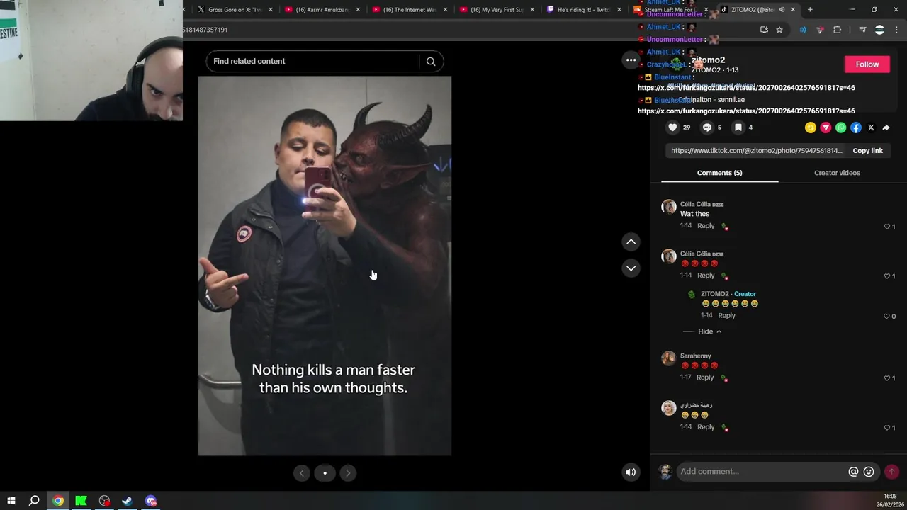
Task: Insert mention with @ icon
Action: pos(853,472)
